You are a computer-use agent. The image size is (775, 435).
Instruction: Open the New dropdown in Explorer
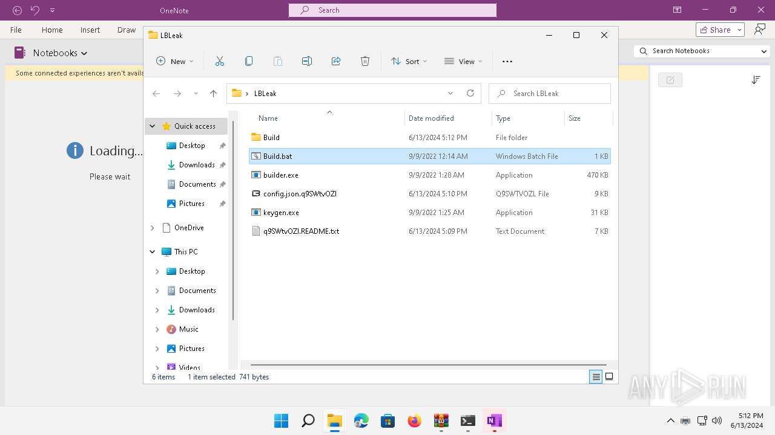[175, 61]
